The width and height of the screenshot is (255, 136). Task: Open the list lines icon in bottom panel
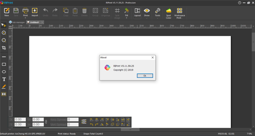pyautogui.click(x=84, y=121)
